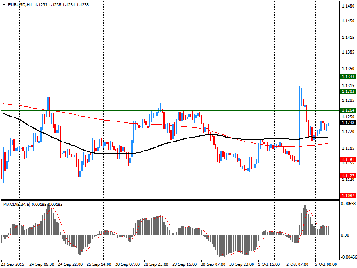This screenshot has height=268, width=357.
Task: Select the 0.00 MACD zero level label
Action: (345, 235)
